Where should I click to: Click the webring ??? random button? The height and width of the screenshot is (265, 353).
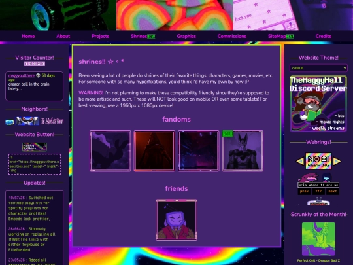[x=318, y=191]
